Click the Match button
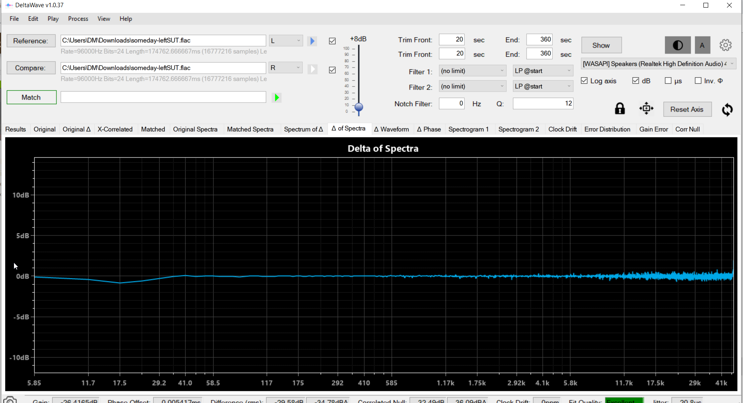Screen dimensions: 743x403 pyautogui.click(x=31, y=97)
